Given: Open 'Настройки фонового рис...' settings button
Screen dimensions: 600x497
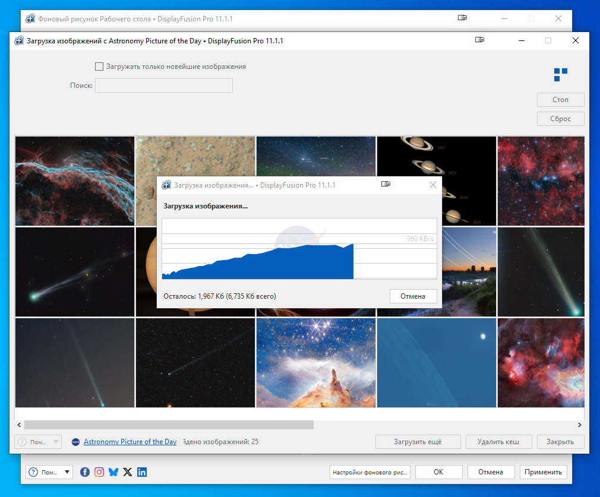Looking at the screenshot, I should pyautogui.click(x=371, y=472).
